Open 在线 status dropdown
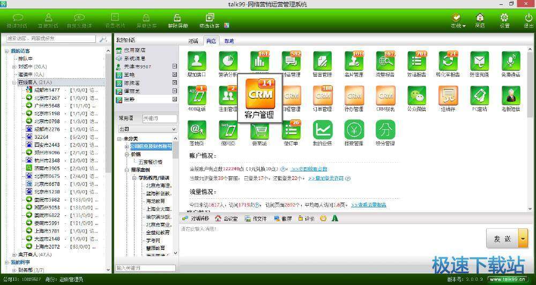 click(458, 21)
